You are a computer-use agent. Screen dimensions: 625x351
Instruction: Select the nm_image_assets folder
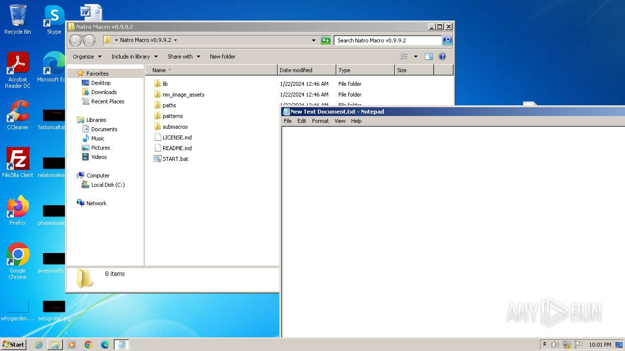179,95
